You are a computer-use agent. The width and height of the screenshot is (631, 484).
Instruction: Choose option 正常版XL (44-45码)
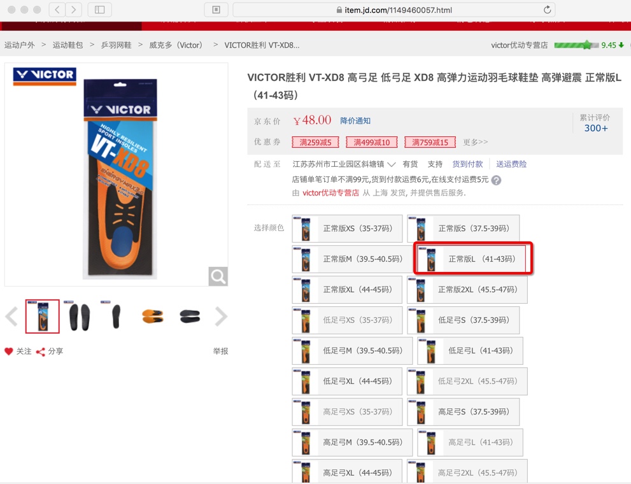347,290
